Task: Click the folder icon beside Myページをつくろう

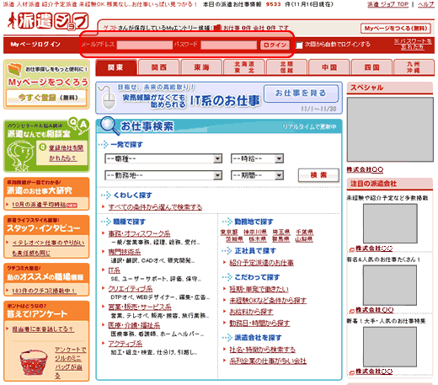Action: pyautogui.click(x=14, y=69)
